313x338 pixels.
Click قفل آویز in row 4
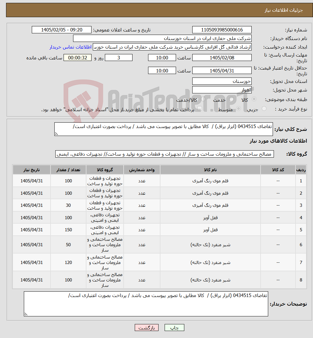click(x=210, y=218)
